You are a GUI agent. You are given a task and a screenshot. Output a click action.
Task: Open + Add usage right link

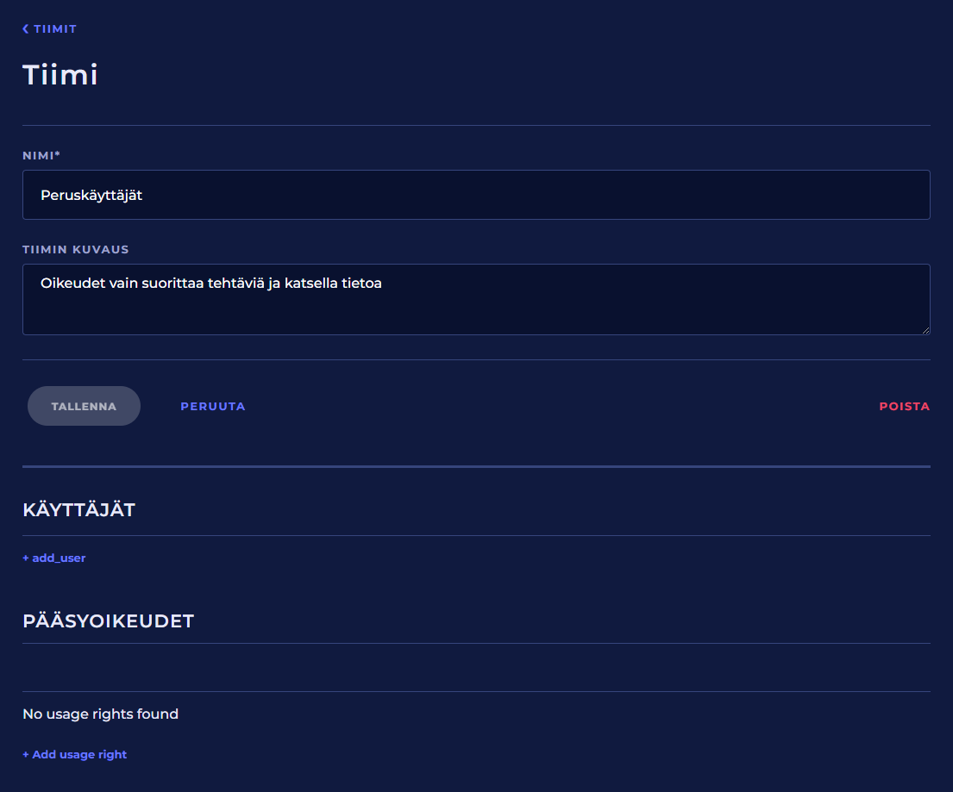[x=79, y=755]
